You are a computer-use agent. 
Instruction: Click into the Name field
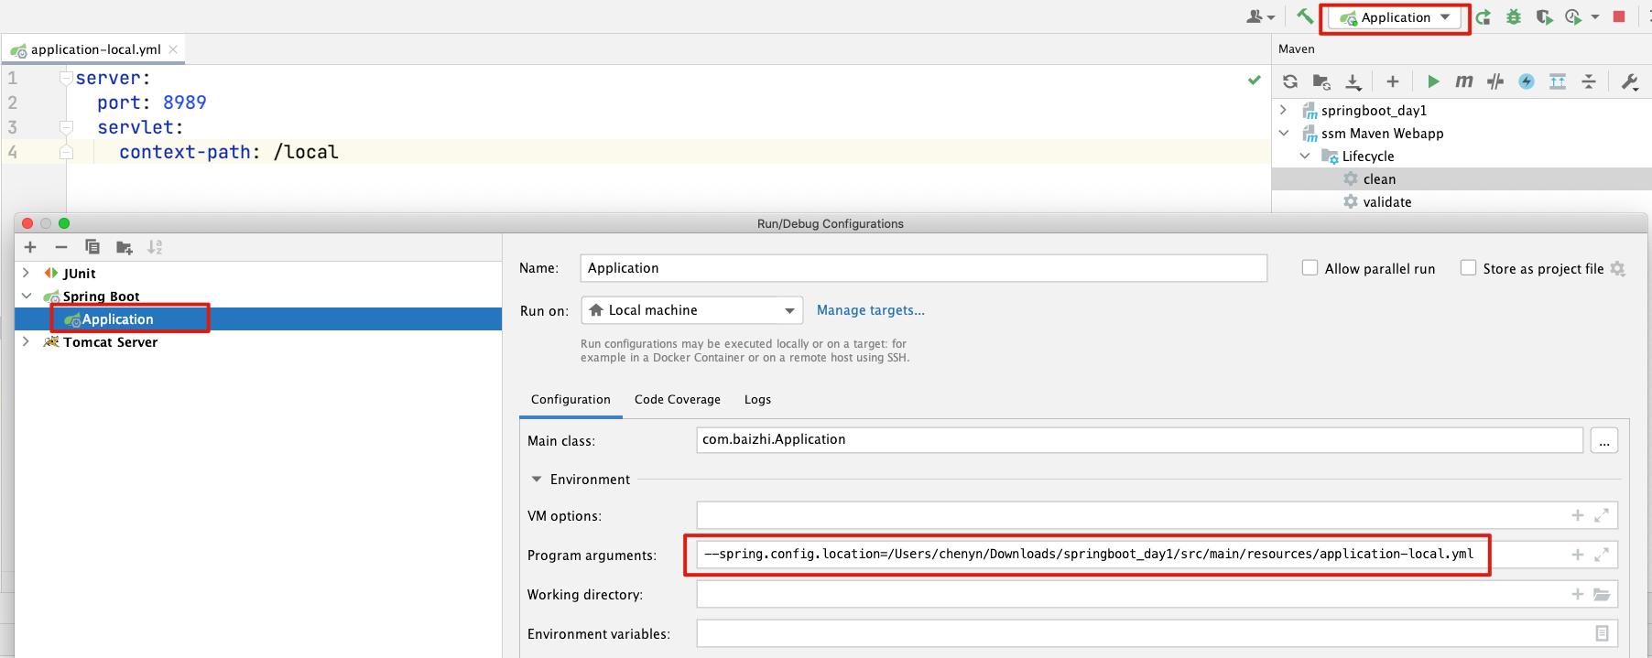pos(923,268)
